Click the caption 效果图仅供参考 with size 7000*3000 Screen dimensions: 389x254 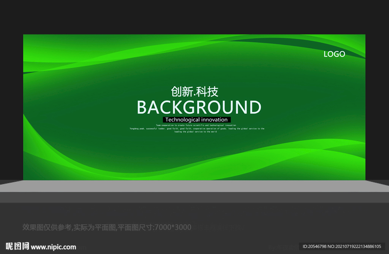[107, 227]
